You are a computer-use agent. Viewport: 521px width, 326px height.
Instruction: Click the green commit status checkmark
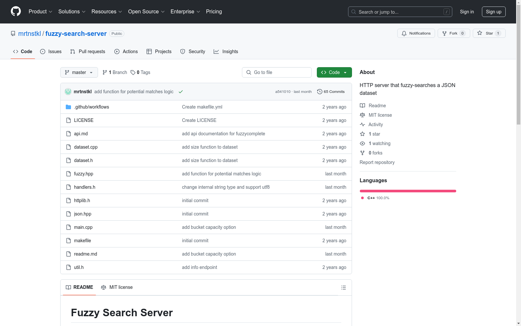coord(181,92)
